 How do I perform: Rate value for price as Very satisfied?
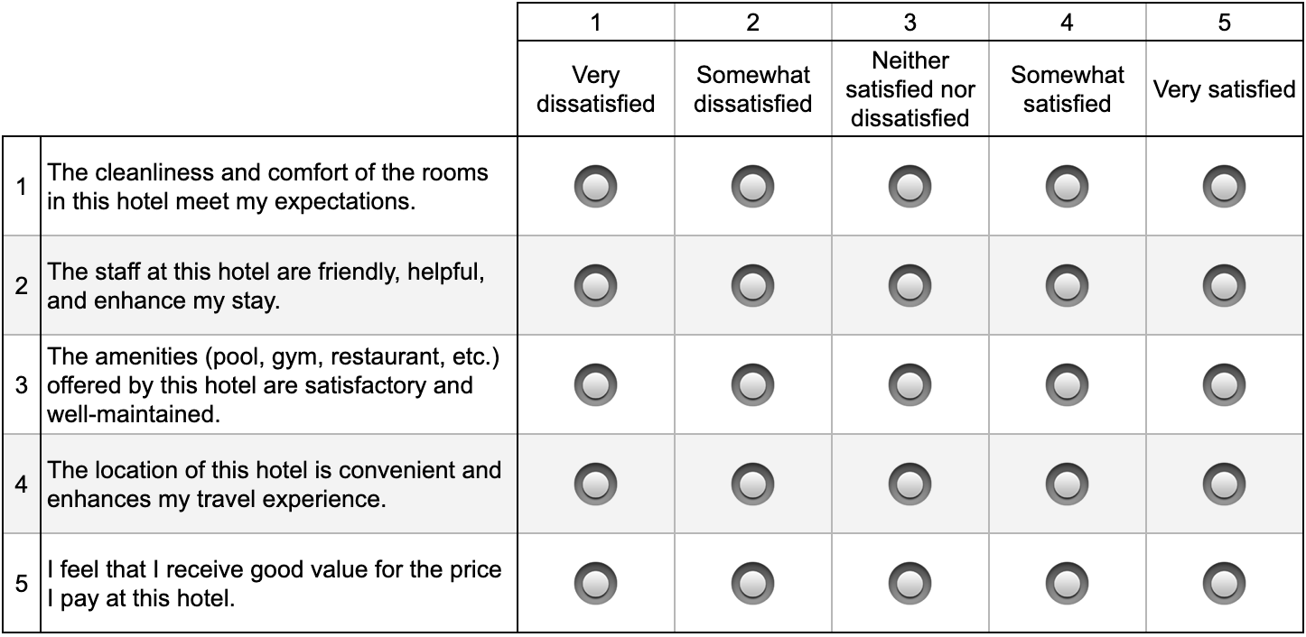pyautogui.click(x=1224, y=584)
